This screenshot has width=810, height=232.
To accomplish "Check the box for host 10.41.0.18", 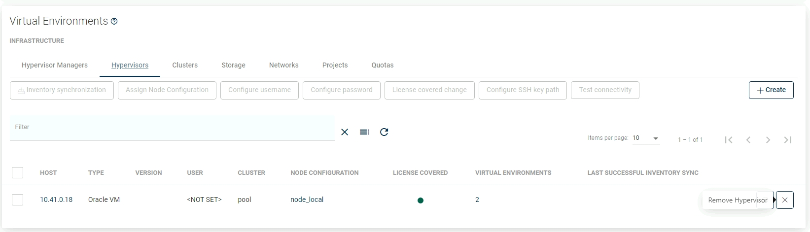I will 18,199.
